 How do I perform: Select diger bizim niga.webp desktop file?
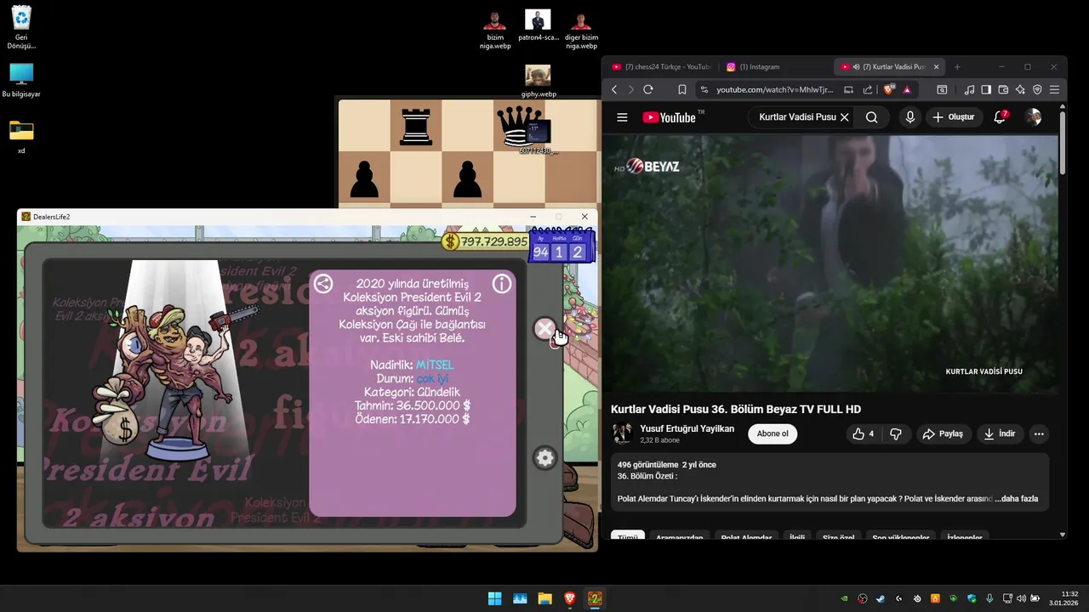click(581, 30)
